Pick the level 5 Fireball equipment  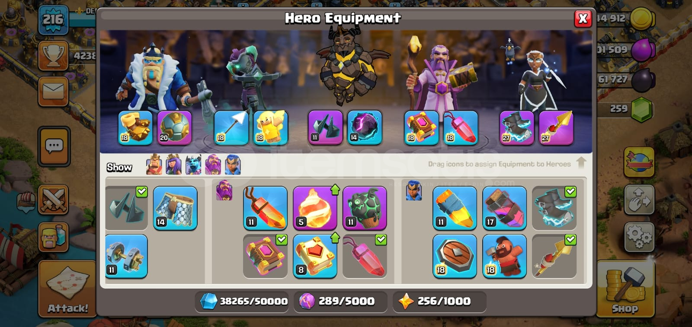click(x=315, y=208)
